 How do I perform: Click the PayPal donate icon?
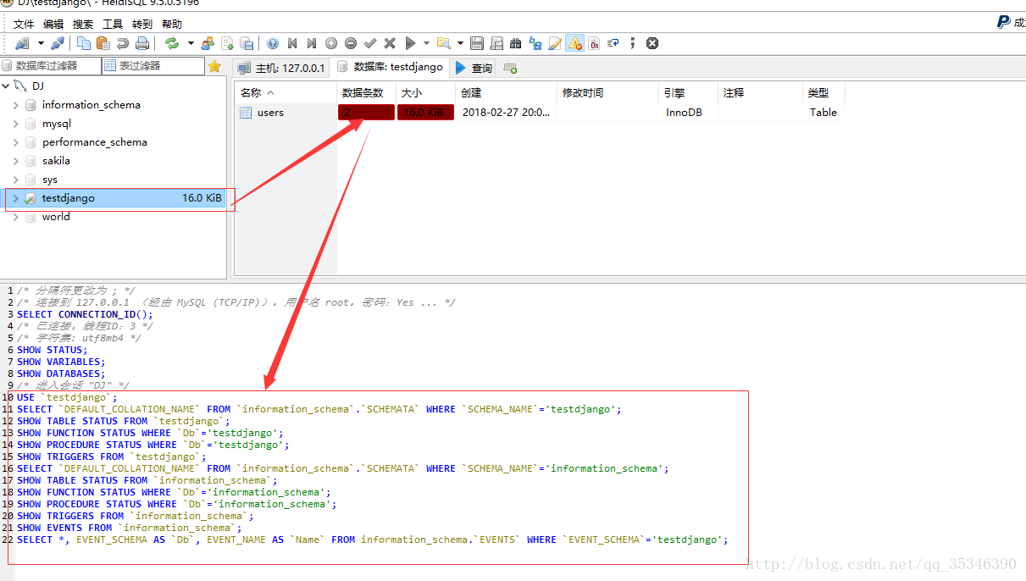tap(1003, 23)
